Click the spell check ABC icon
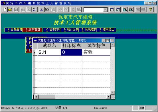The height and width of the screenshot is (112, 158). (35, 10)
